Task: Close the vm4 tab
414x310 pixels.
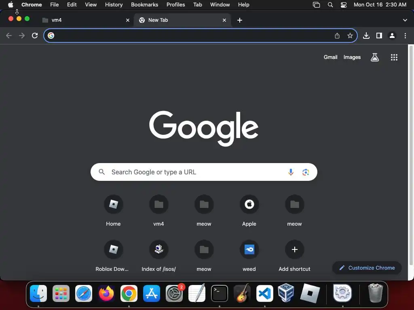Action: [x=128, y=20]
